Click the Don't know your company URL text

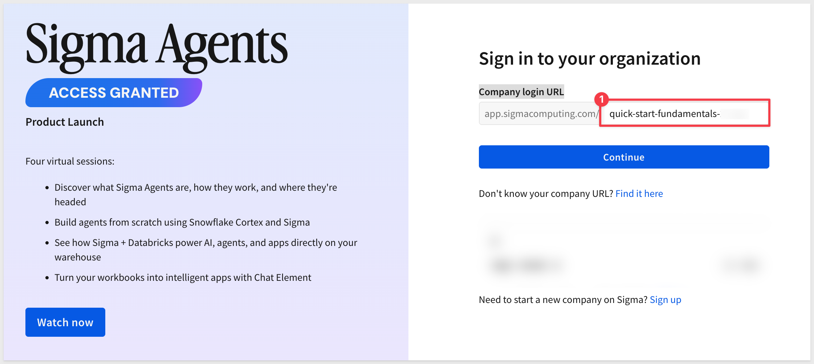pos(546,194)
